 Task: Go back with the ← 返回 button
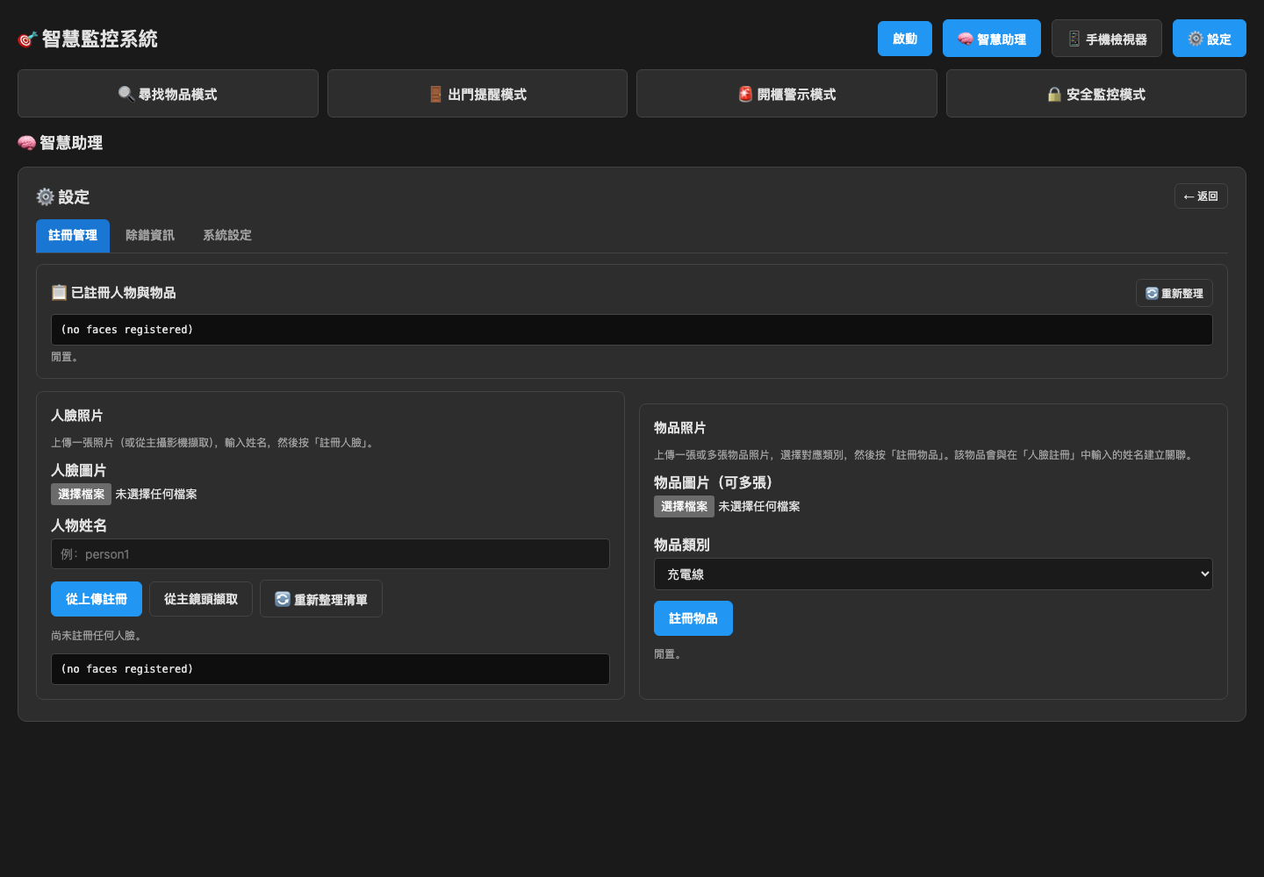tap(1201, 196)
